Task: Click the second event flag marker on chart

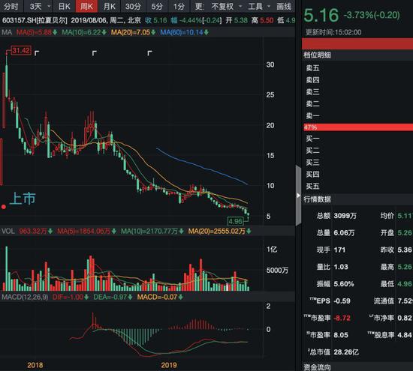Action: (95, 53)
